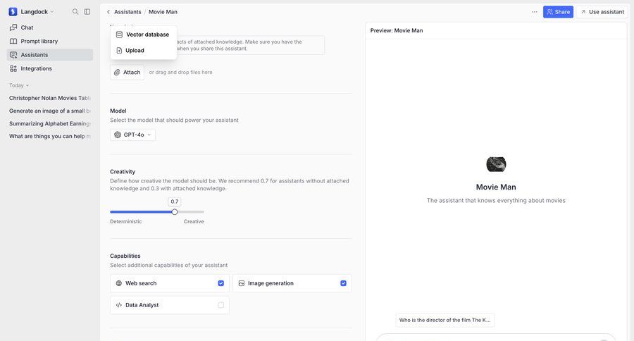Collapse the Today chat history section
This screenshot has width=634, height=341.
pos(19,85)
